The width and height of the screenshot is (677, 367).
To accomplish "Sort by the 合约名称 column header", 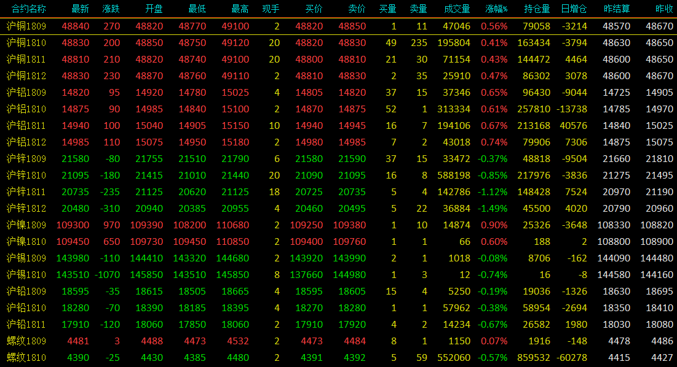I will (28, 9).
